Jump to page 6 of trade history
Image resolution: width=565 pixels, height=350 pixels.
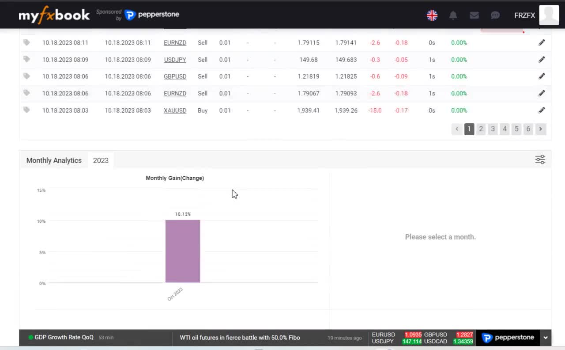pos(528,129)
